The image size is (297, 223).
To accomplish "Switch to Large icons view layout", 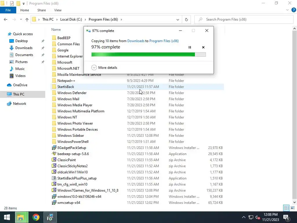I will 292,208.
